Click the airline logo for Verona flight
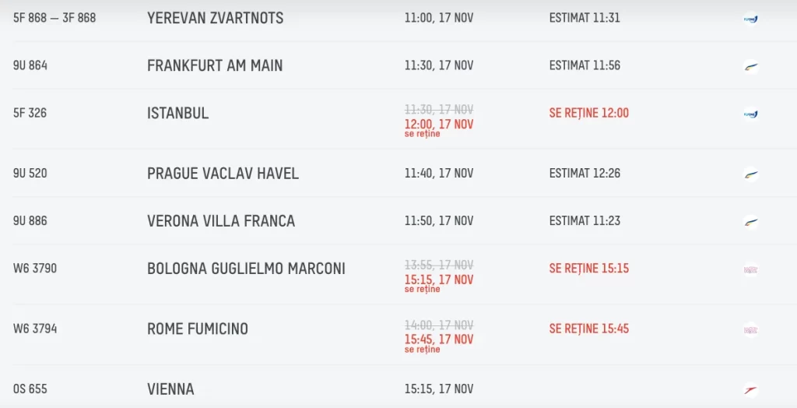Image resolution: width=797 pixels, height=408 pixels. click(750, 221)
